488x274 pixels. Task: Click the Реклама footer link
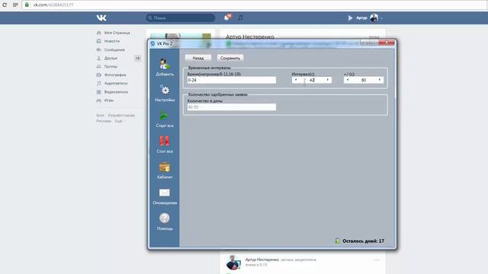pos(104,121)
